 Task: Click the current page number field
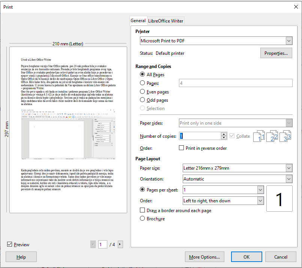pyautogui.click(x=102, y=244)
